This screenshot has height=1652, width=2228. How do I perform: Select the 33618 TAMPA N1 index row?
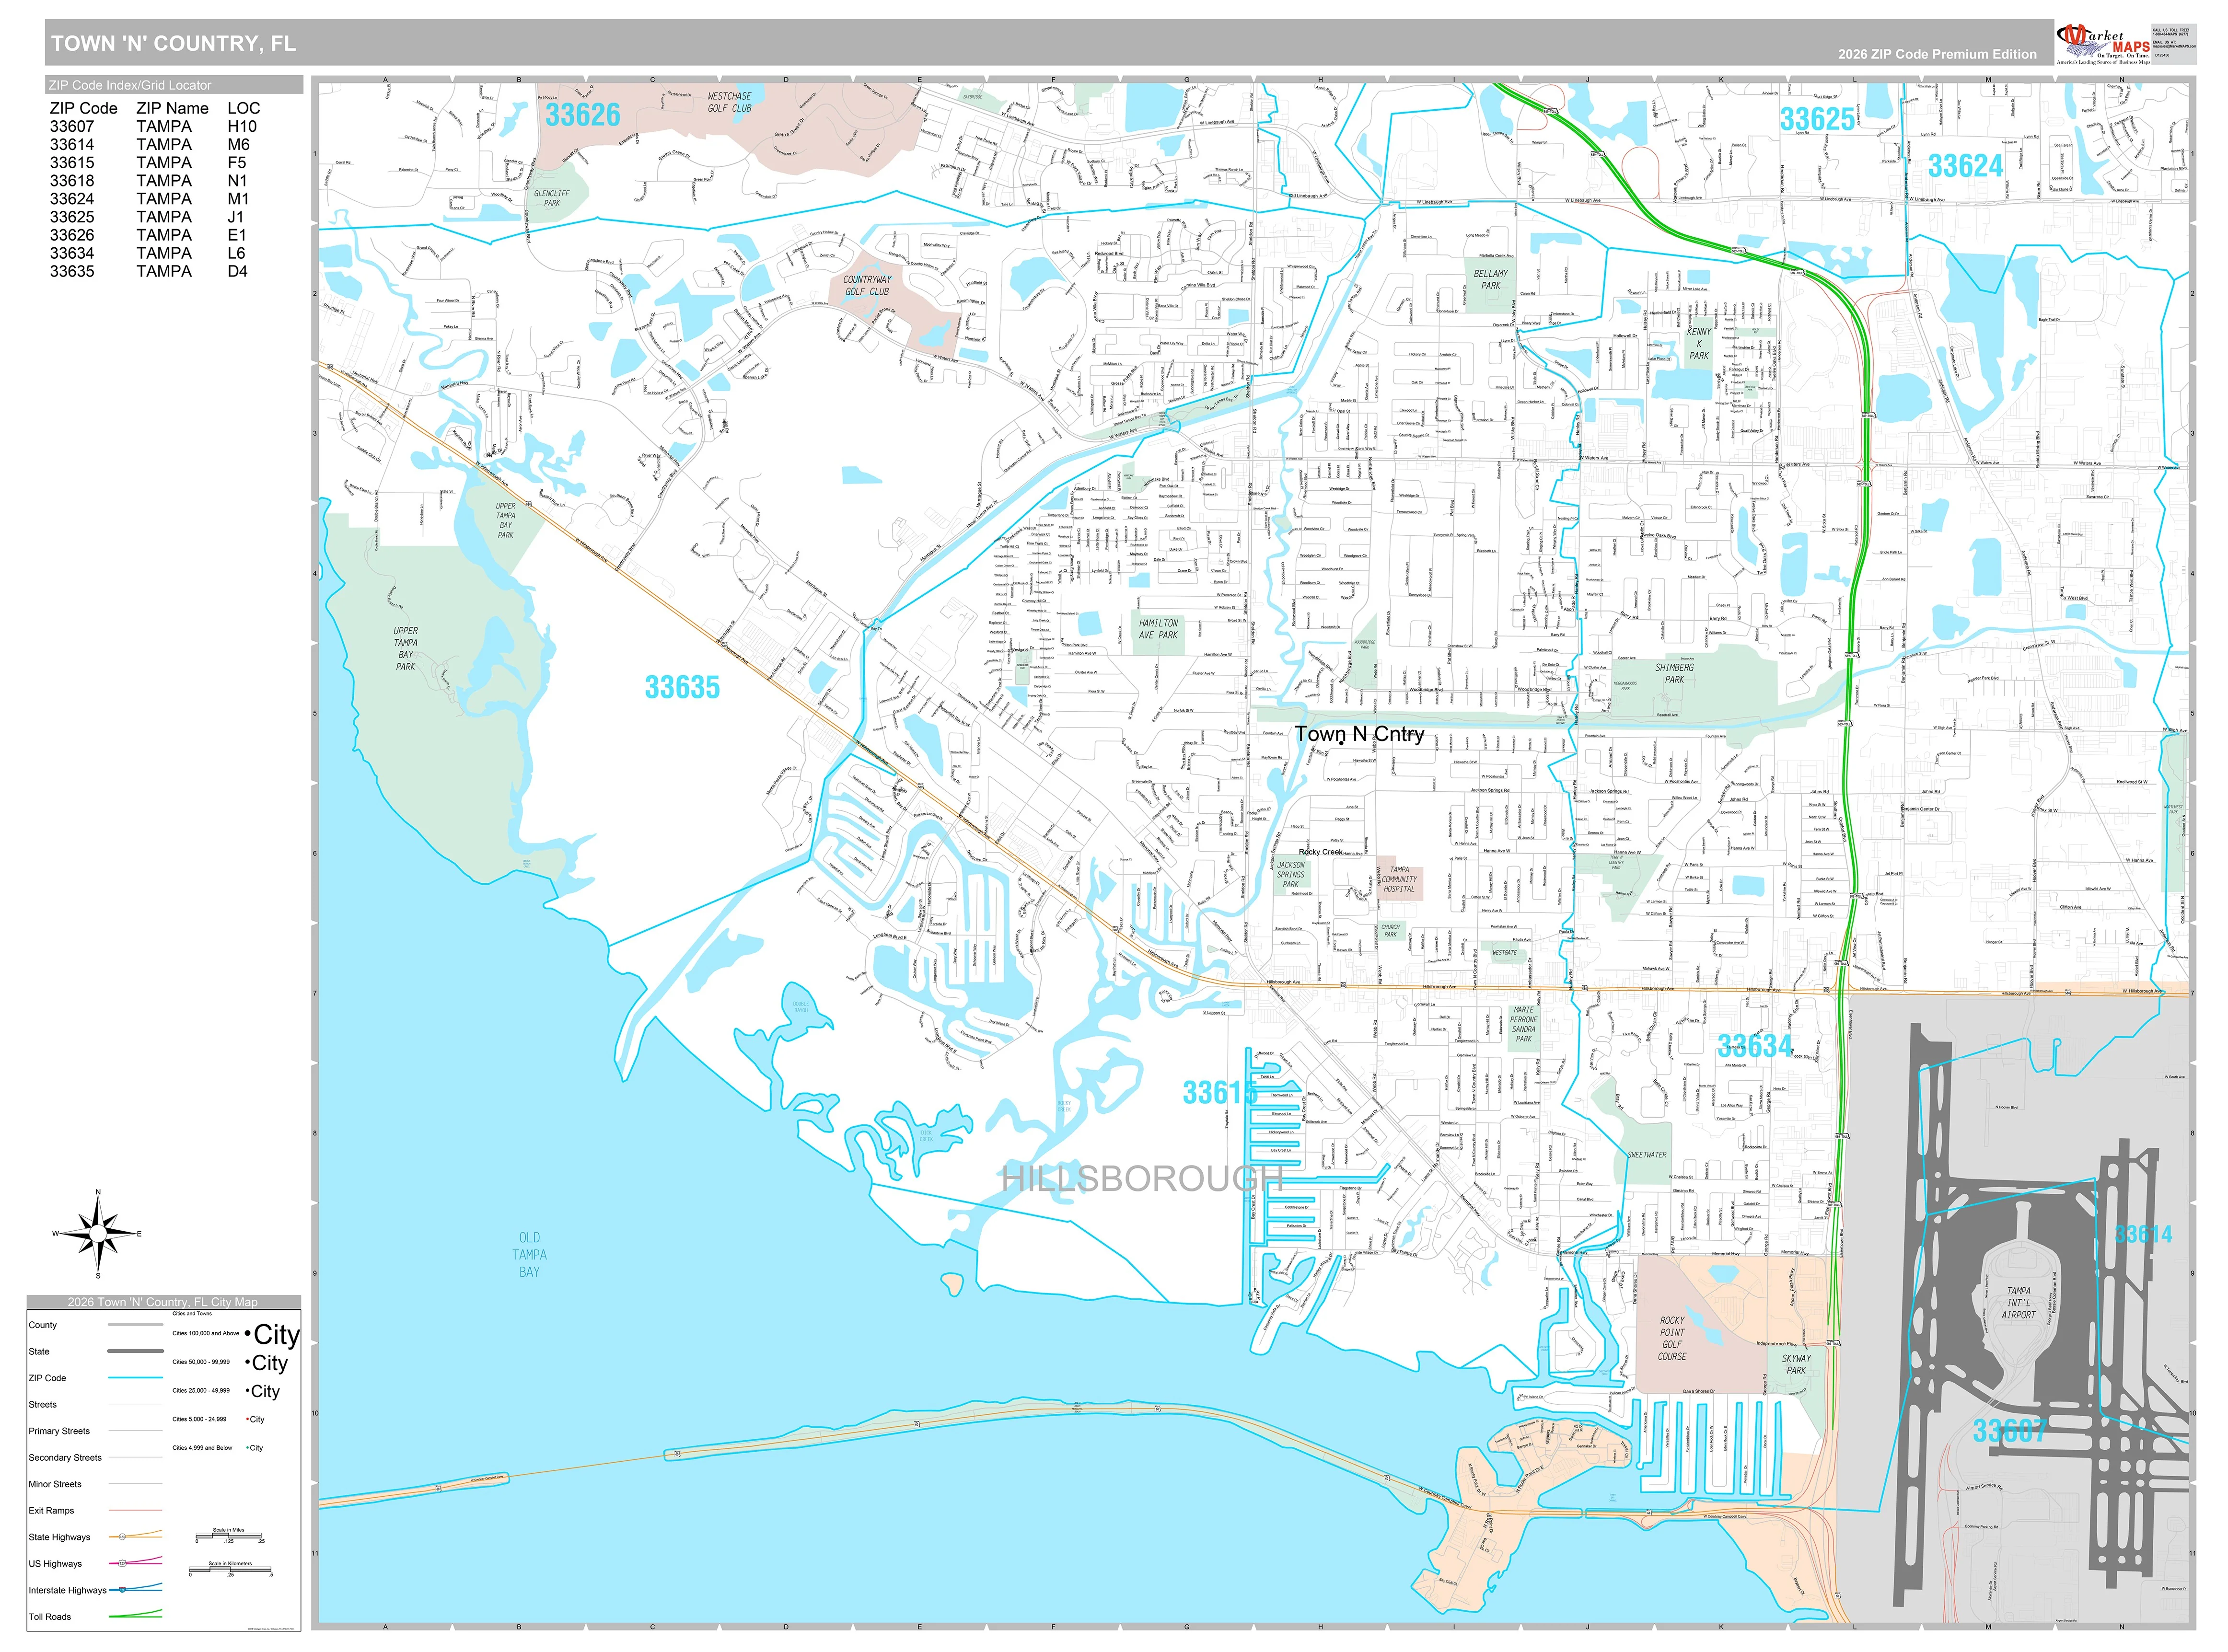[148, 180]
